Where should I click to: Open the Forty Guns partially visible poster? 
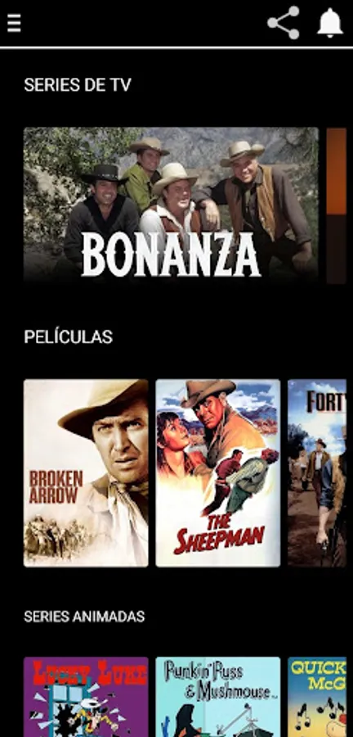click(x=317, y=472)
